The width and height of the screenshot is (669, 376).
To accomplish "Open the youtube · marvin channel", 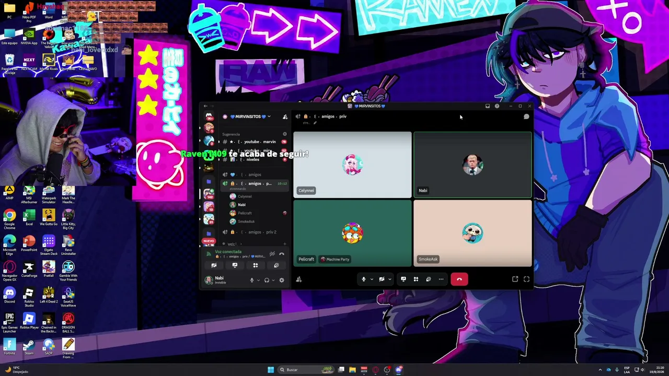I will point(255,142).
